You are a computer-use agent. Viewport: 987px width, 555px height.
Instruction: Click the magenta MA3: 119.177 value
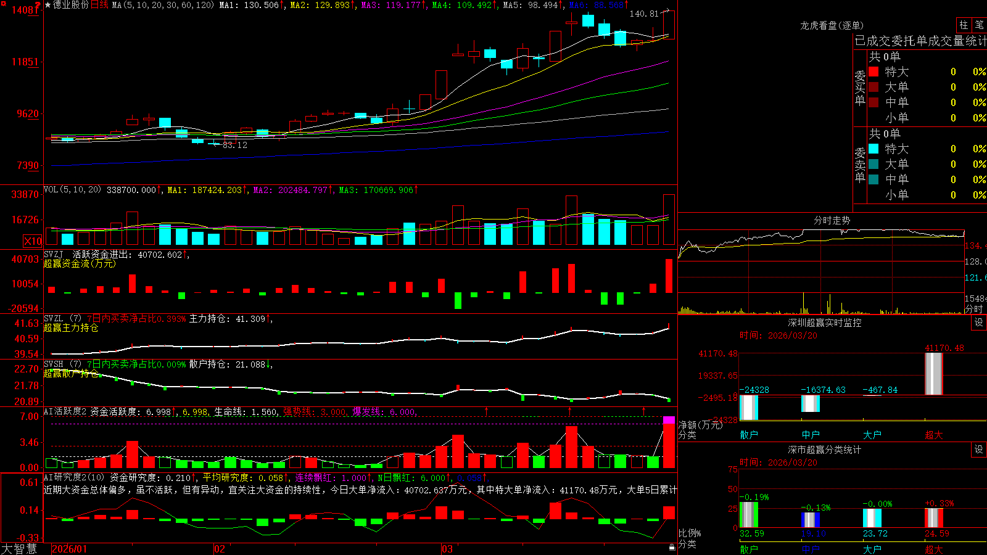coord(391,5)
